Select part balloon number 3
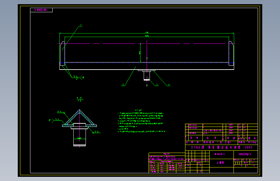 [x=157, y=85]
